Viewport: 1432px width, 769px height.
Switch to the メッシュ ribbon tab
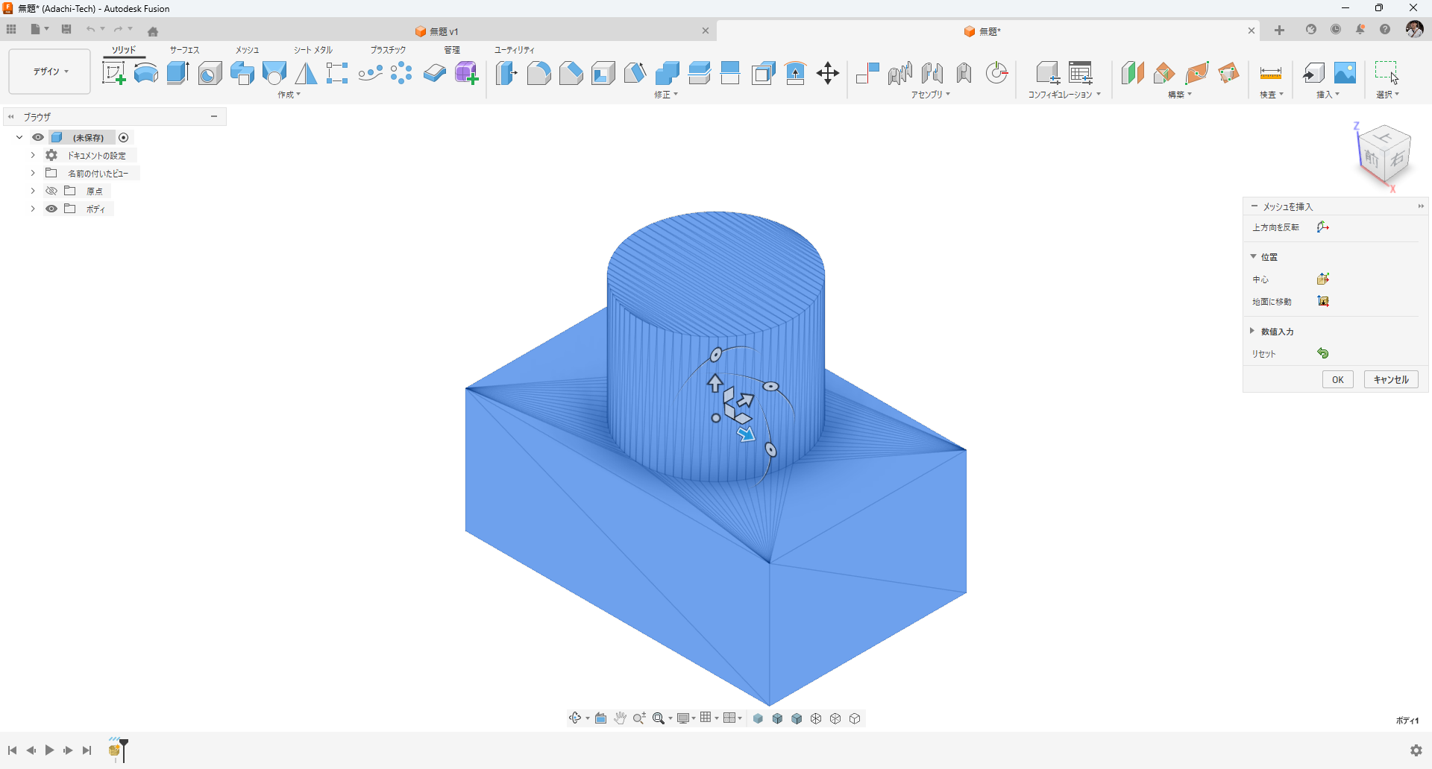pyautogui.click(x=248, y=50)
